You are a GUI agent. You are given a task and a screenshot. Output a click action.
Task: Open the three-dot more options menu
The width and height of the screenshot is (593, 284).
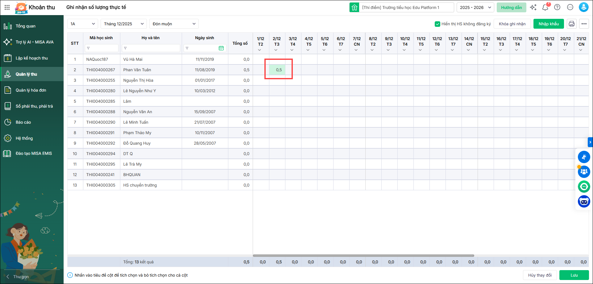click(584, 24)
